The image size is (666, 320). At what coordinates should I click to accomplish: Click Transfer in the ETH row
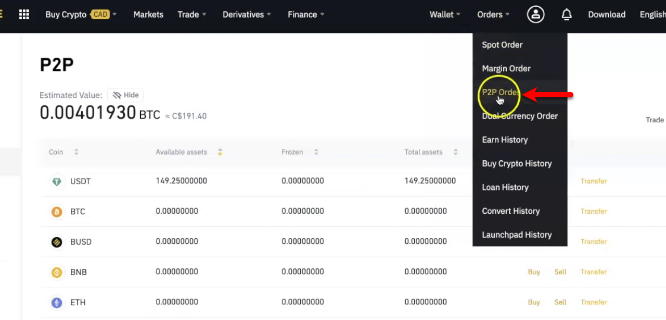[x=594, y=302]
